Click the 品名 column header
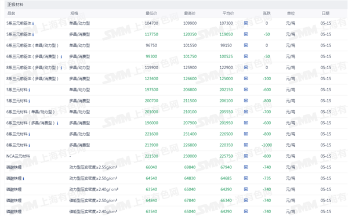 pyautogui.click(x=11, y=13)
